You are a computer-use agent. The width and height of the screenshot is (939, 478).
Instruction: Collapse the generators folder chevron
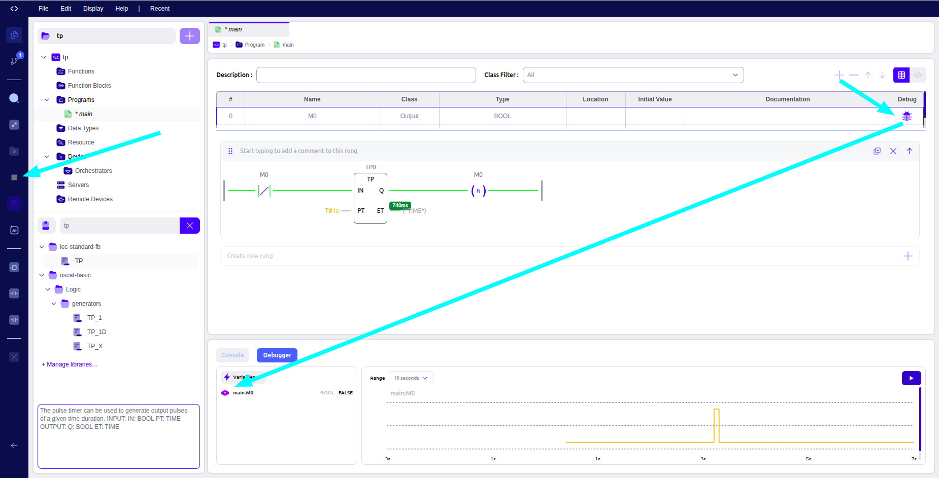coord(54,304)
